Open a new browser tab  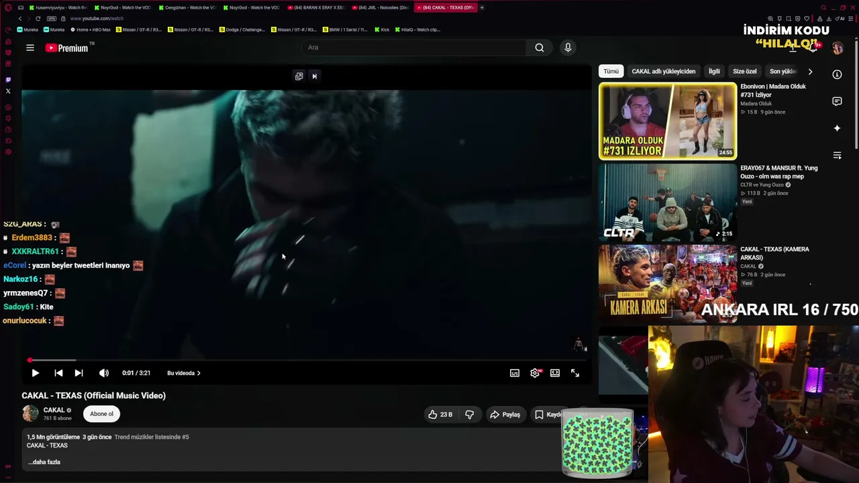pos(482,7)
